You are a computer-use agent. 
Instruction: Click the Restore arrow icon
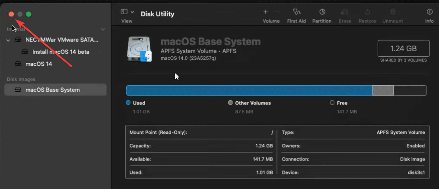coord(368,12)
